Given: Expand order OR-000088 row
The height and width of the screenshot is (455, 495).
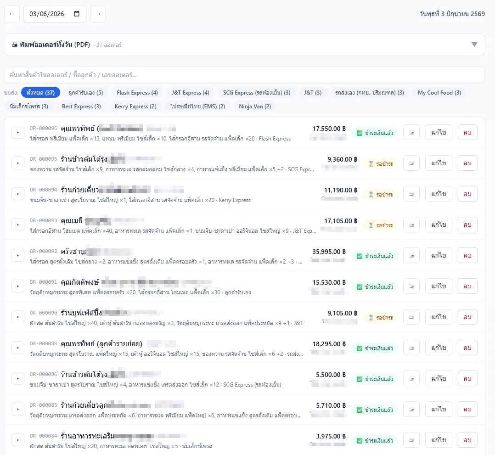Looking at the screenshot, I should [18, 348].
